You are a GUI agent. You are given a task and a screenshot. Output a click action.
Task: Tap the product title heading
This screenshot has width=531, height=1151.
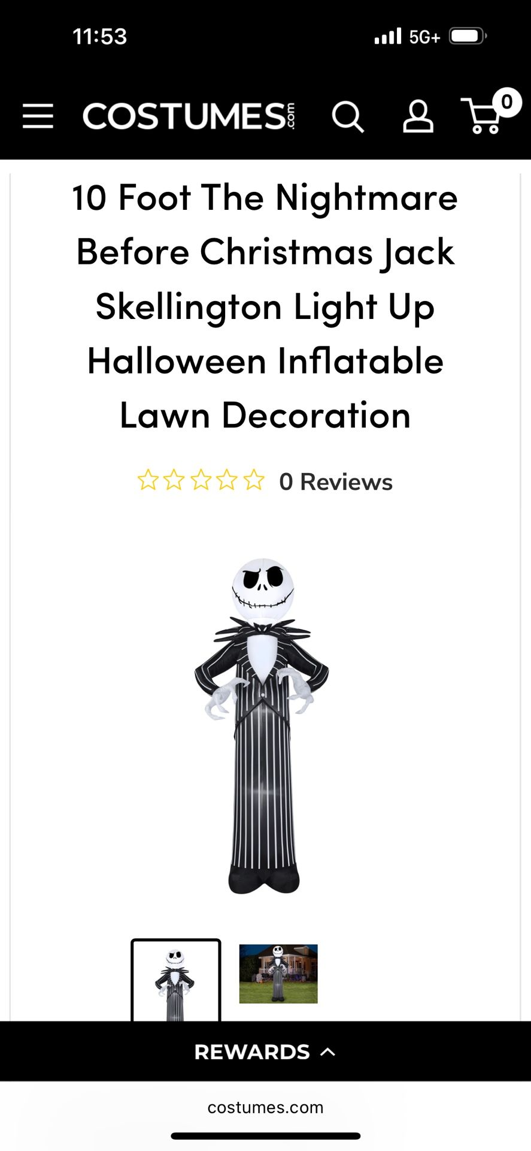[x=265, y=306]
